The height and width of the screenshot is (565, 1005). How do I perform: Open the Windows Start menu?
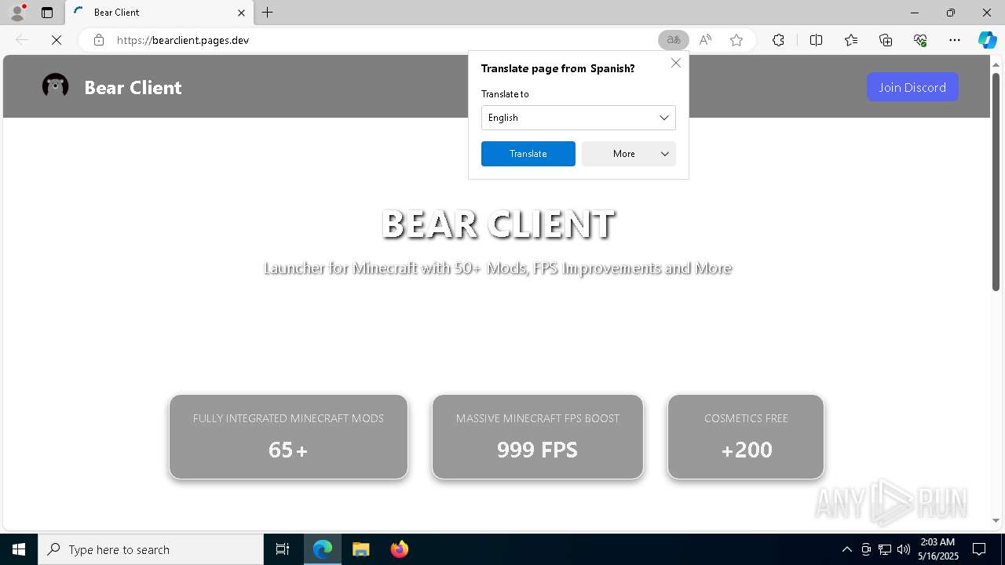(x=19, y=549)
